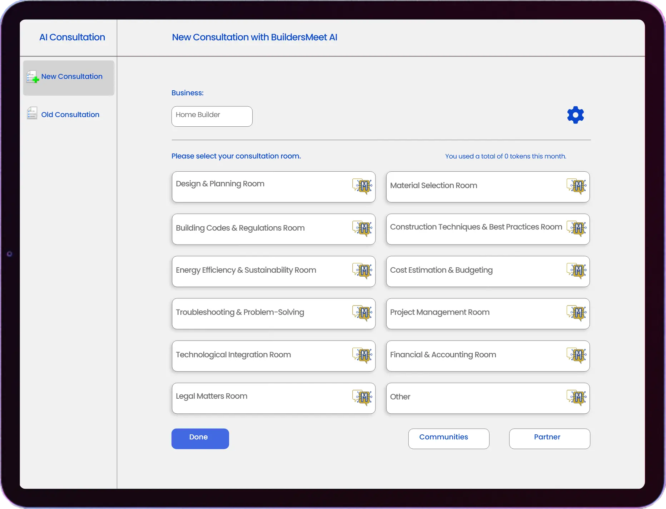Click AI chat icon in Troubleshooting & Problem-Solving
The image size is (666, 509).
coord(362,313)
